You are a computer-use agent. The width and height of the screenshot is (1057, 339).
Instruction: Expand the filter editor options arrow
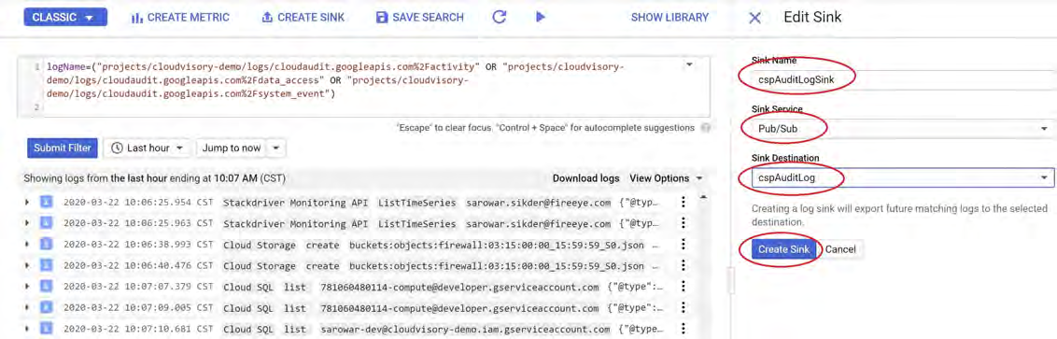tap(689, 64)
